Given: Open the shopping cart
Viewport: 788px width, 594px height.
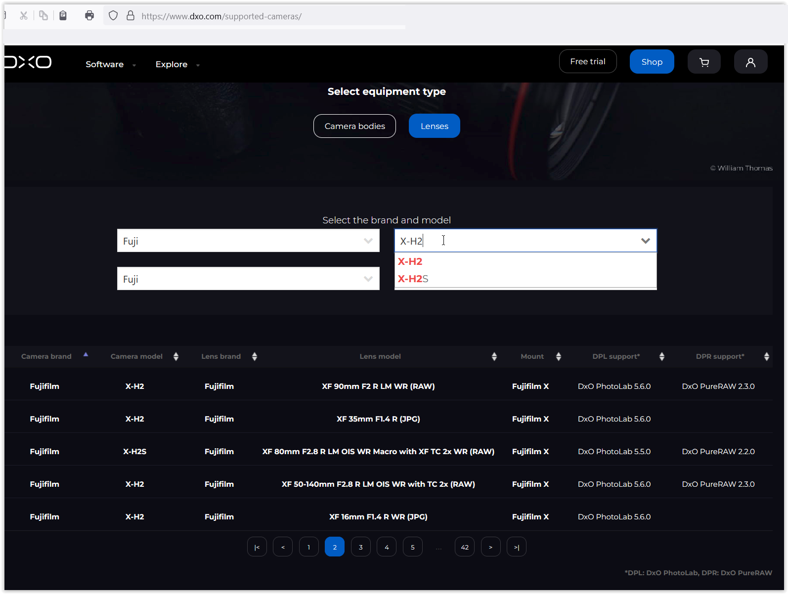Looking at the screenshot, I should click(x=704, y=62).
